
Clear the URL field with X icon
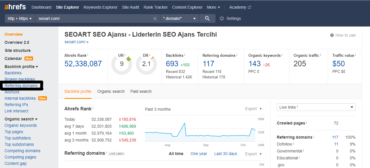[155, 18]
